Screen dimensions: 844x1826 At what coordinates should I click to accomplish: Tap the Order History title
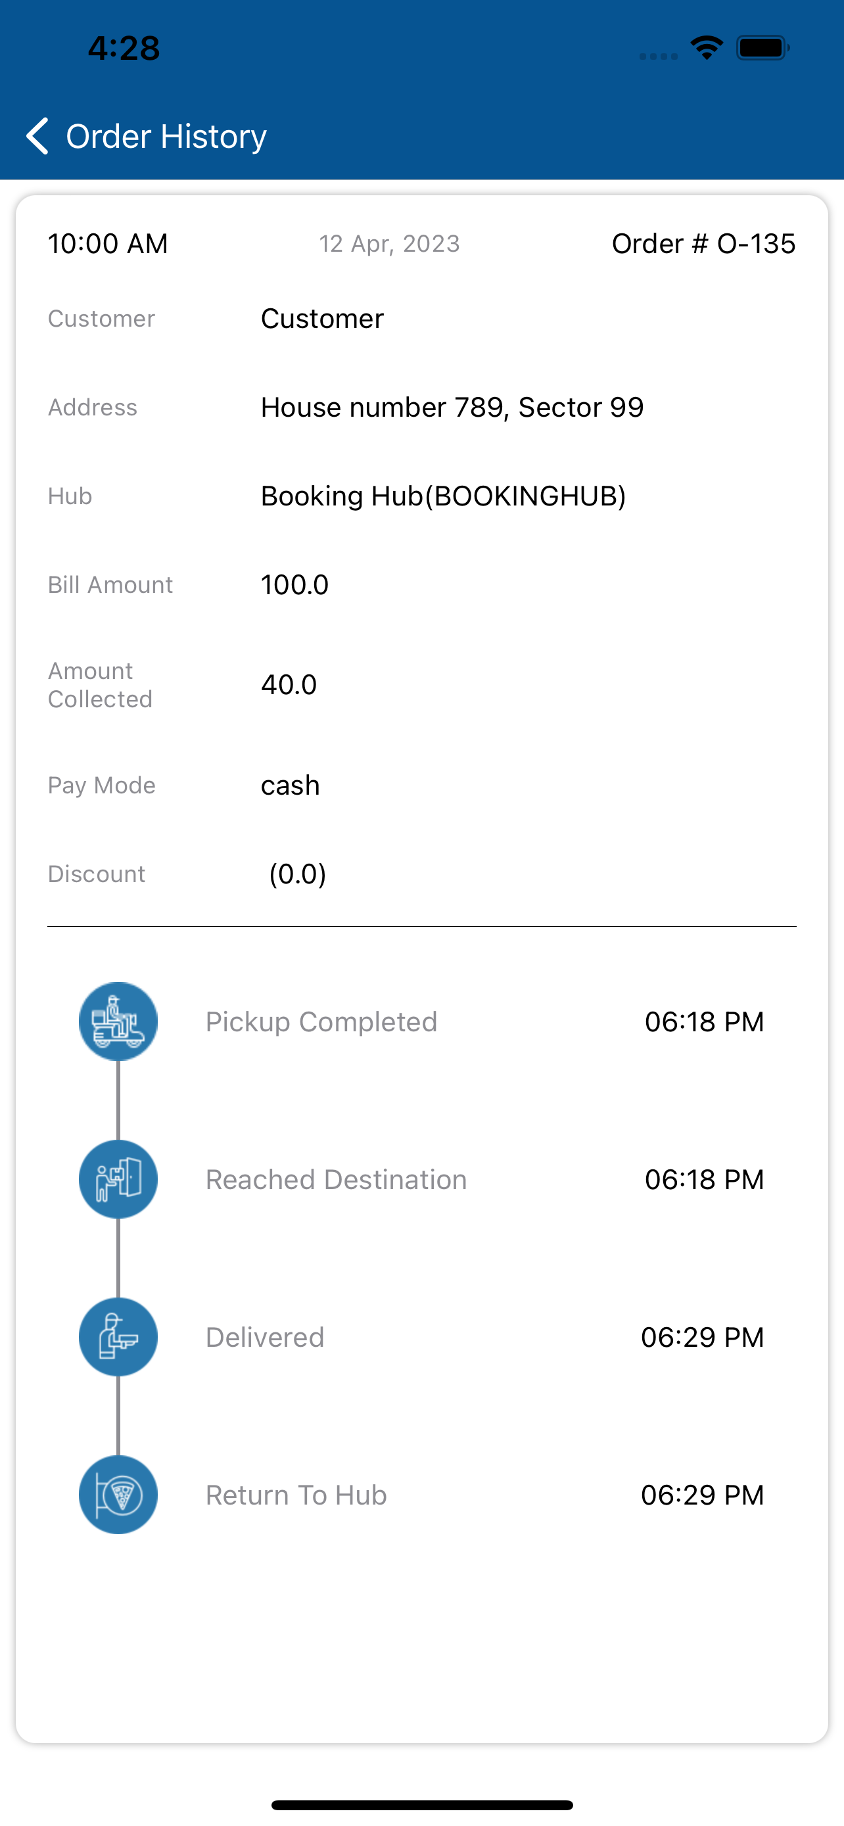pos(166,136)
